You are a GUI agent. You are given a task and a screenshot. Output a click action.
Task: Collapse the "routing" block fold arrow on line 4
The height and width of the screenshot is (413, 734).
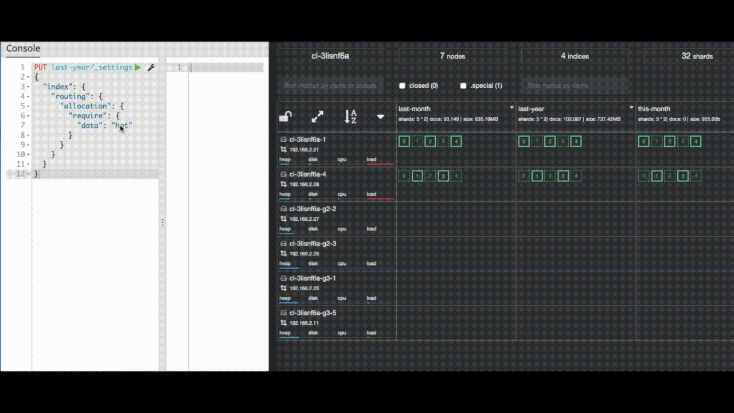click(x=29, y=96)
